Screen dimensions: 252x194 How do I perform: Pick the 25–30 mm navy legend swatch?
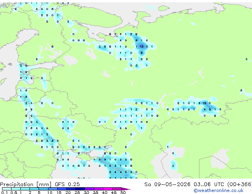pos(80,189)
